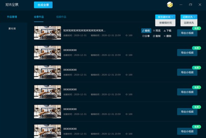Click 删除 on the 知末知末 work
The height and width of the screenshot is (138, 206).
[167, 36]
